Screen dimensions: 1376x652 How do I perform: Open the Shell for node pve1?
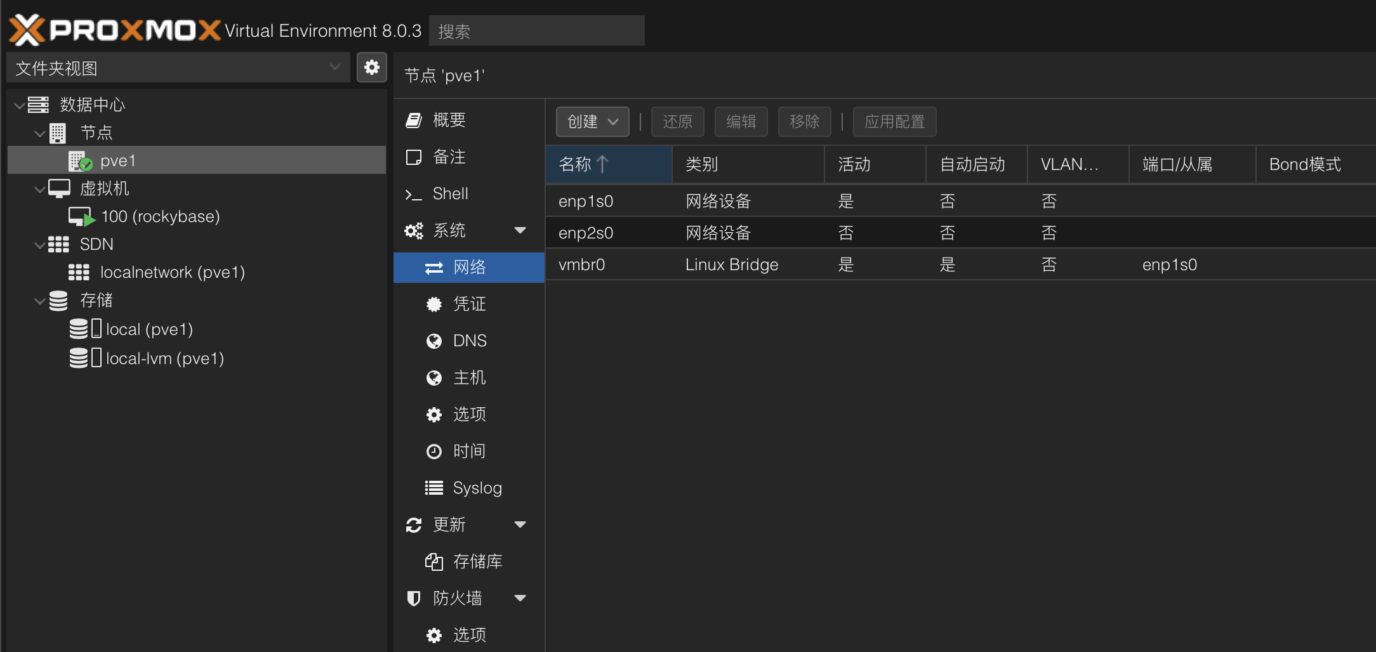pyautogui.click(x=450, y=193)
